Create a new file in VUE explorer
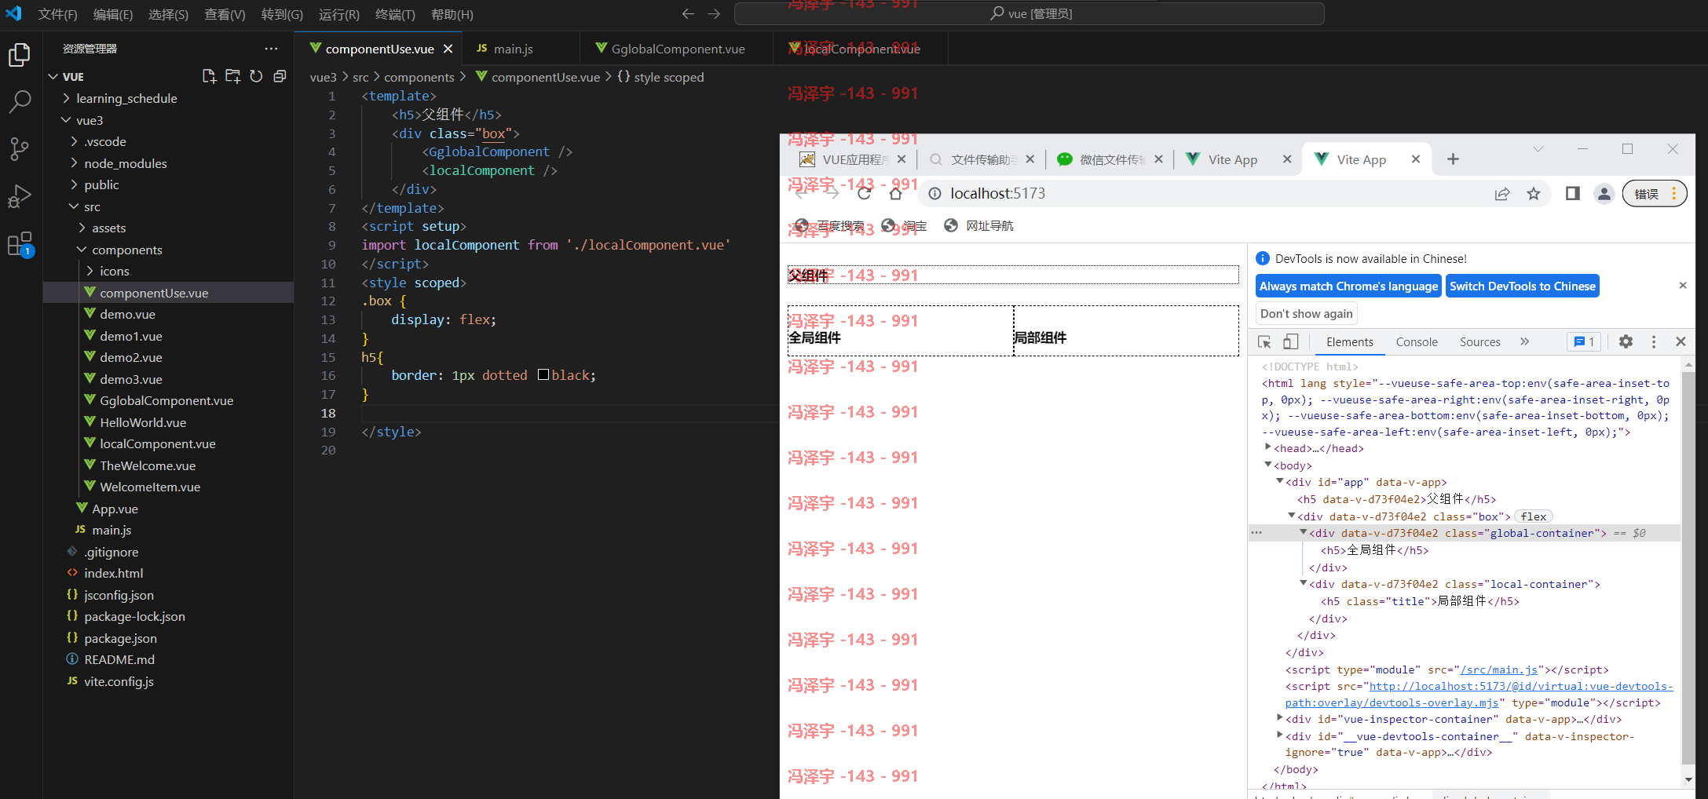Screen dimensions: 1708x799 [209, 76]
